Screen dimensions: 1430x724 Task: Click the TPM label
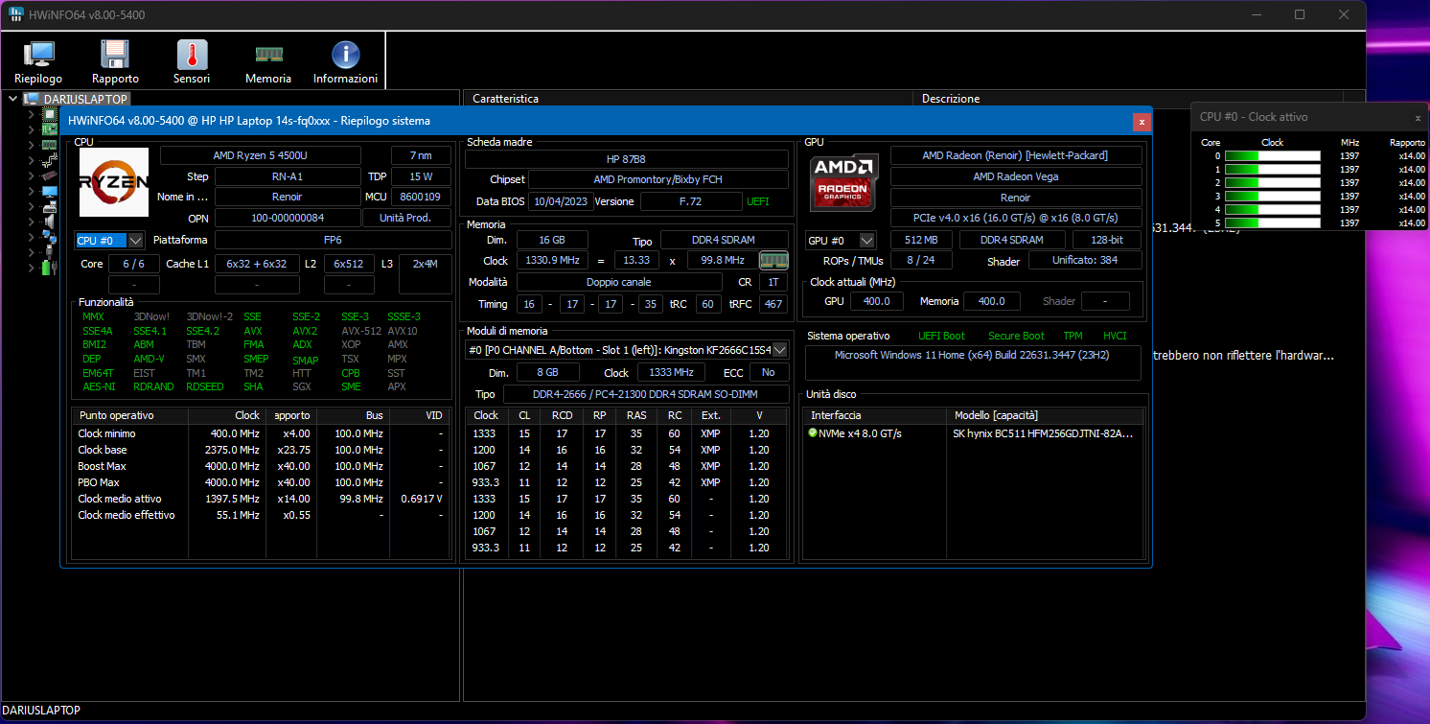[x=1072, y=336]
